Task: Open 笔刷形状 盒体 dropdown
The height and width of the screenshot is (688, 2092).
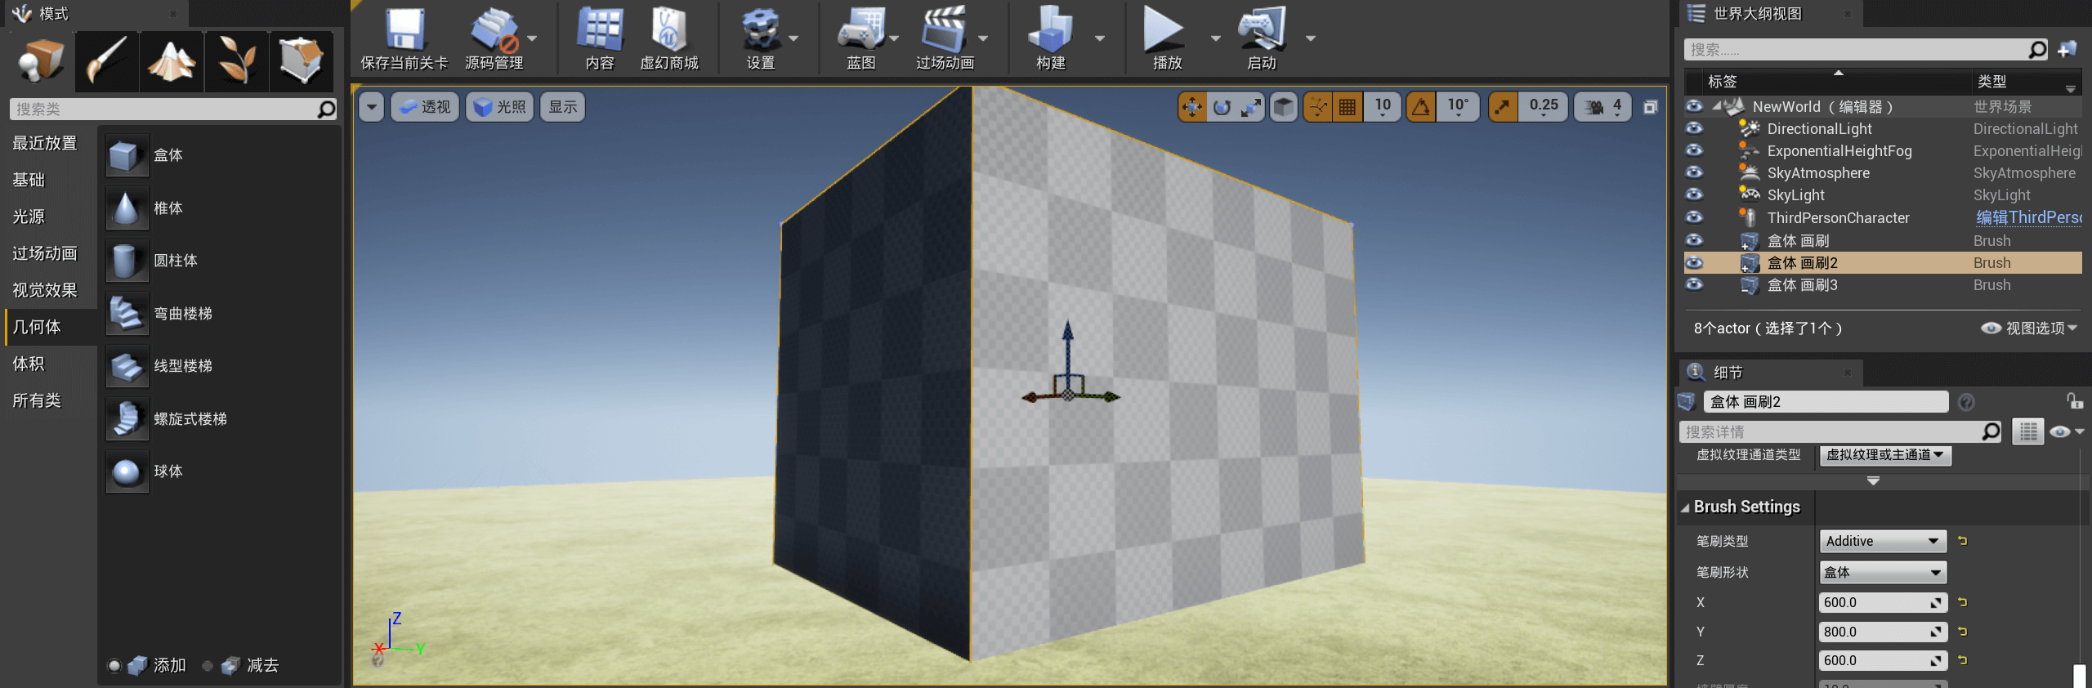Action: point(1883,572)
